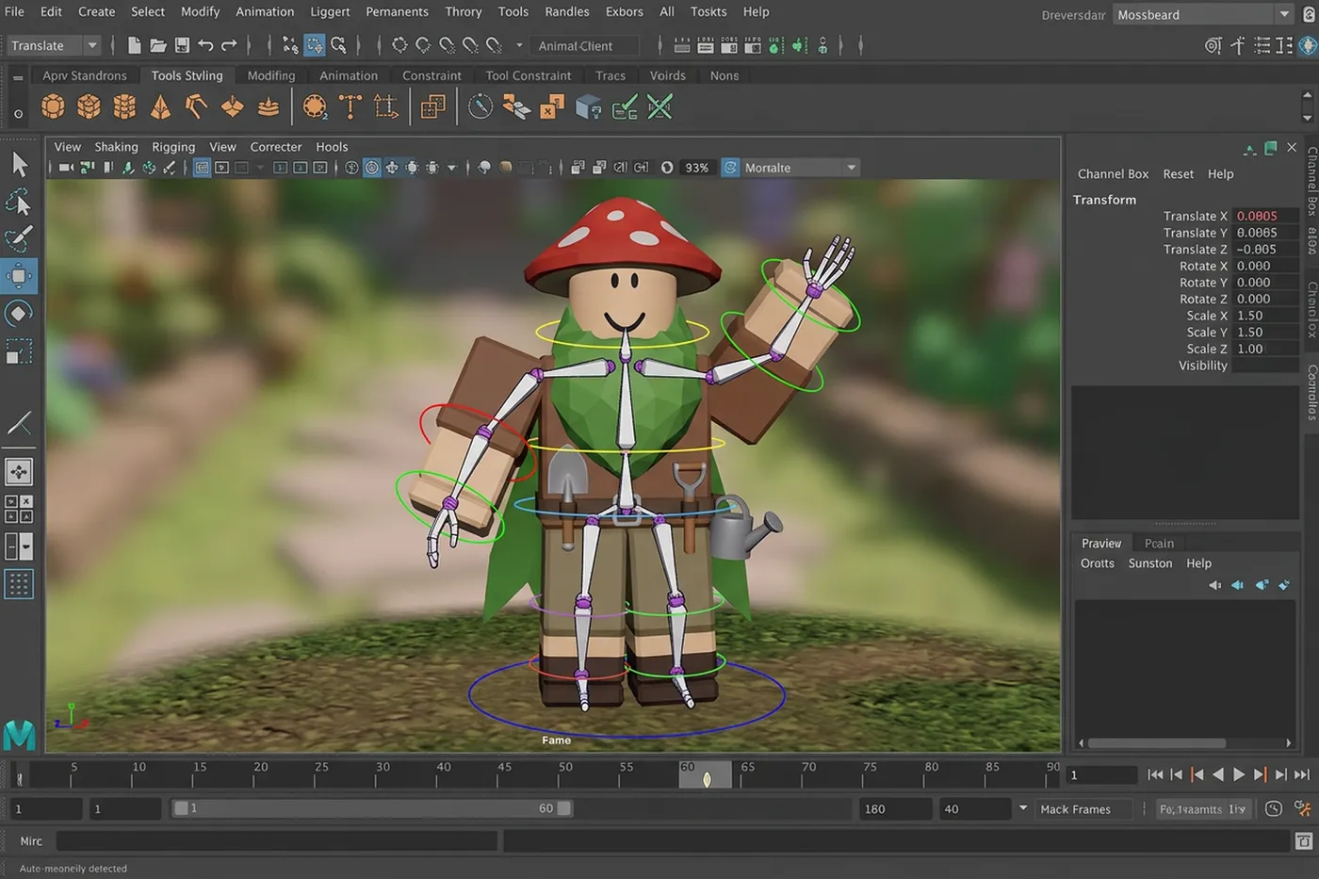Select the Pcain tab
This screenshot has width=1319, height=879.
[1159, 544]
